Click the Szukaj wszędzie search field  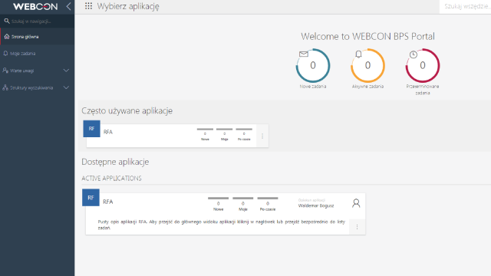click(465, 6)
